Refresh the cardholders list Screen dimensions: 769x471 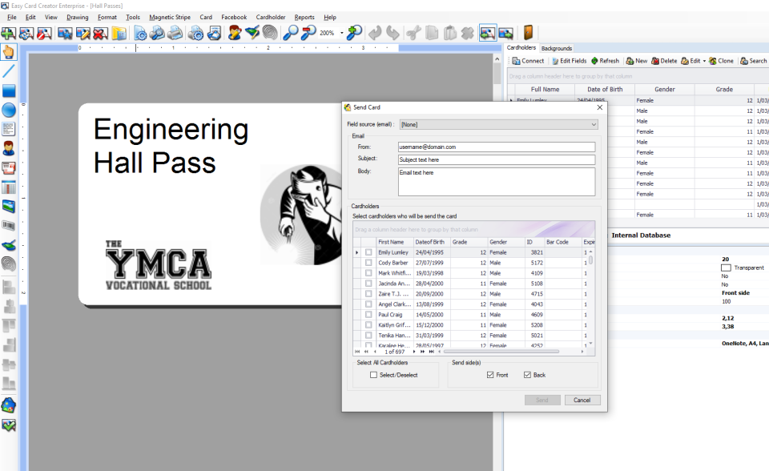pos(607,60)
